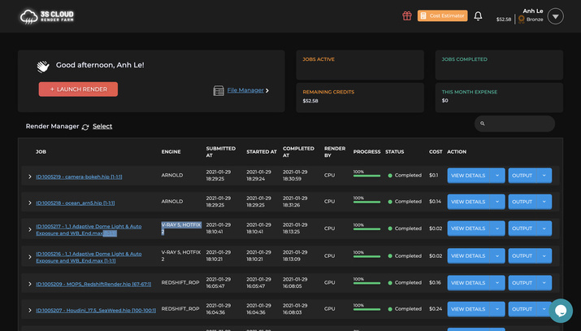Click the search magnifier icon

click(x=483, y=124)
